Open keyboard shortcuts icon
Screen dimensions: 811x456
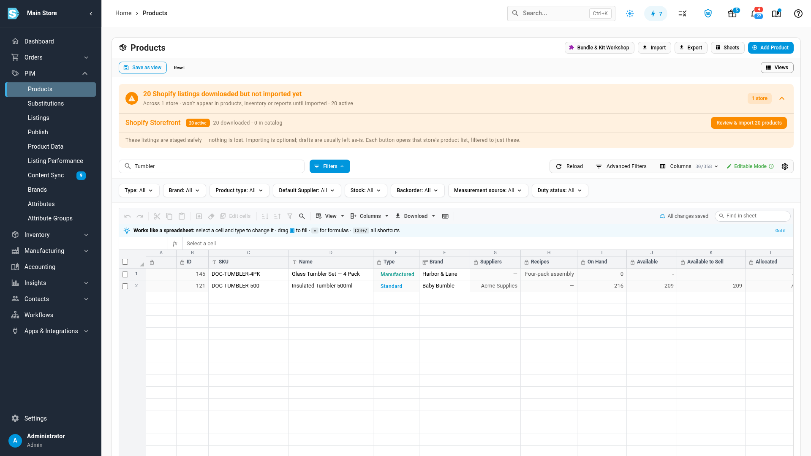pyautogui.click(x=445, y=216)
